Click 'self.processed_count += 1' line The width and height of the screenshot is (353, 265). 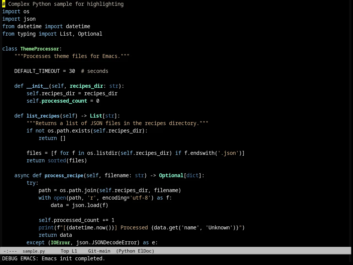pos(76,220)
